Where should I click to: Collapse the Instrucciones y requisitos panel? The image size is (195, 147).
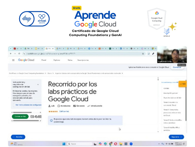[x=38, y=85]
